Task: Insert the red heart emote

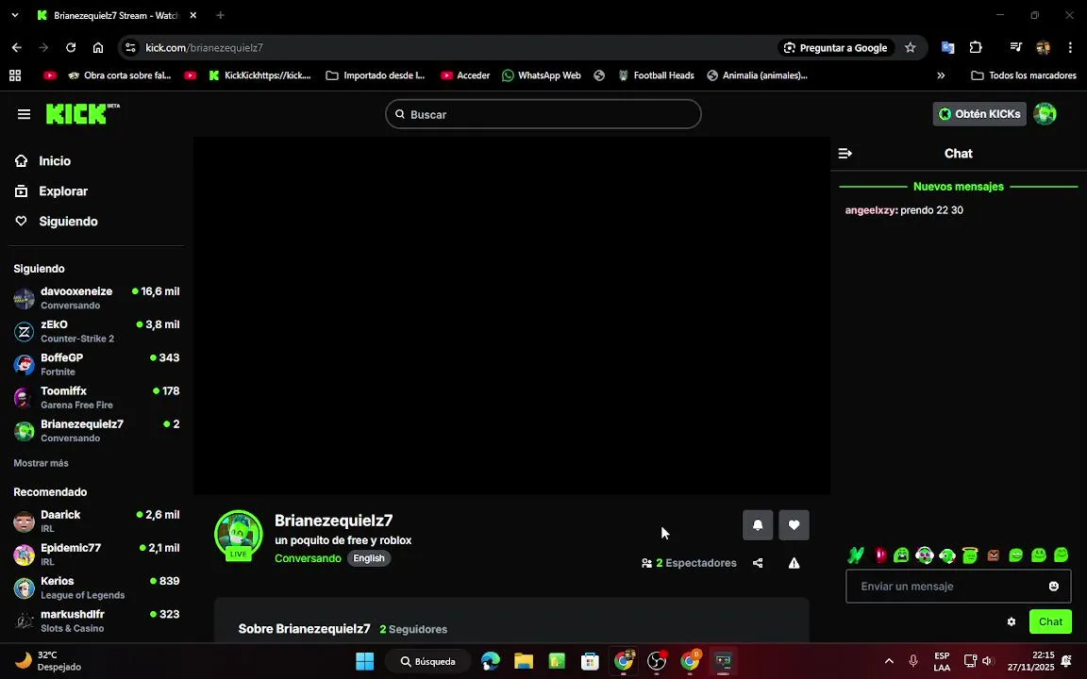Action: coord(880,555)
